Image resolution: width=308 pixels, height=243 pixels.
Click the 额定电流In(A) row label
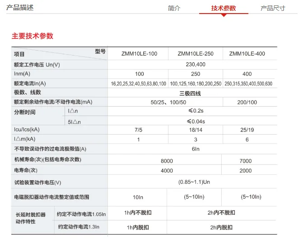pos(30,84)
